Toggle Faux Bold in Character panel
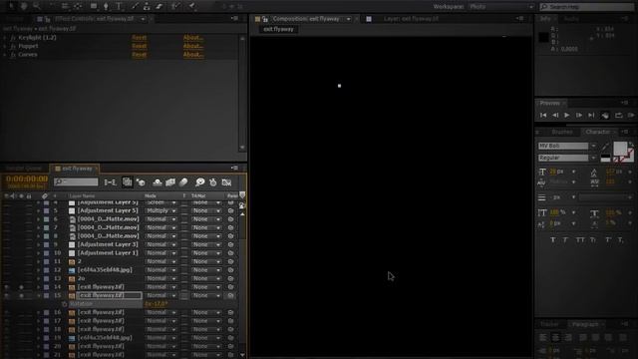This screenshot has height=359, width=638. coord(553,239)
